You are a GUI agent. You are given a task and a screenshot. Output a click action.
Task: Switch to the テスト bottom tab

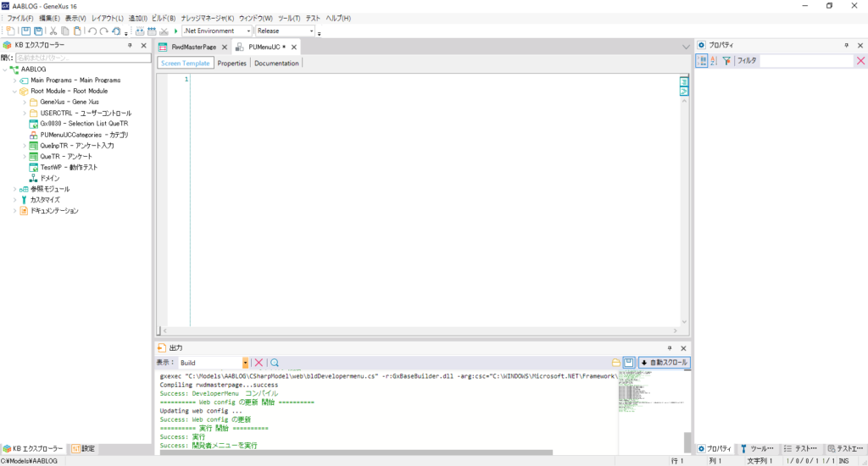pos(800,449)
